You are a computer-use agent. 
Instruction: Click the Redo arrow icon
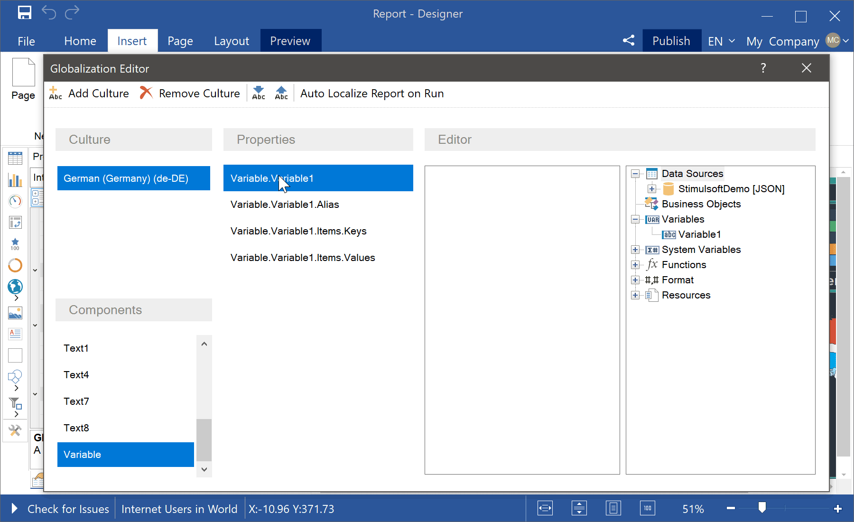[x=72, y=13]
